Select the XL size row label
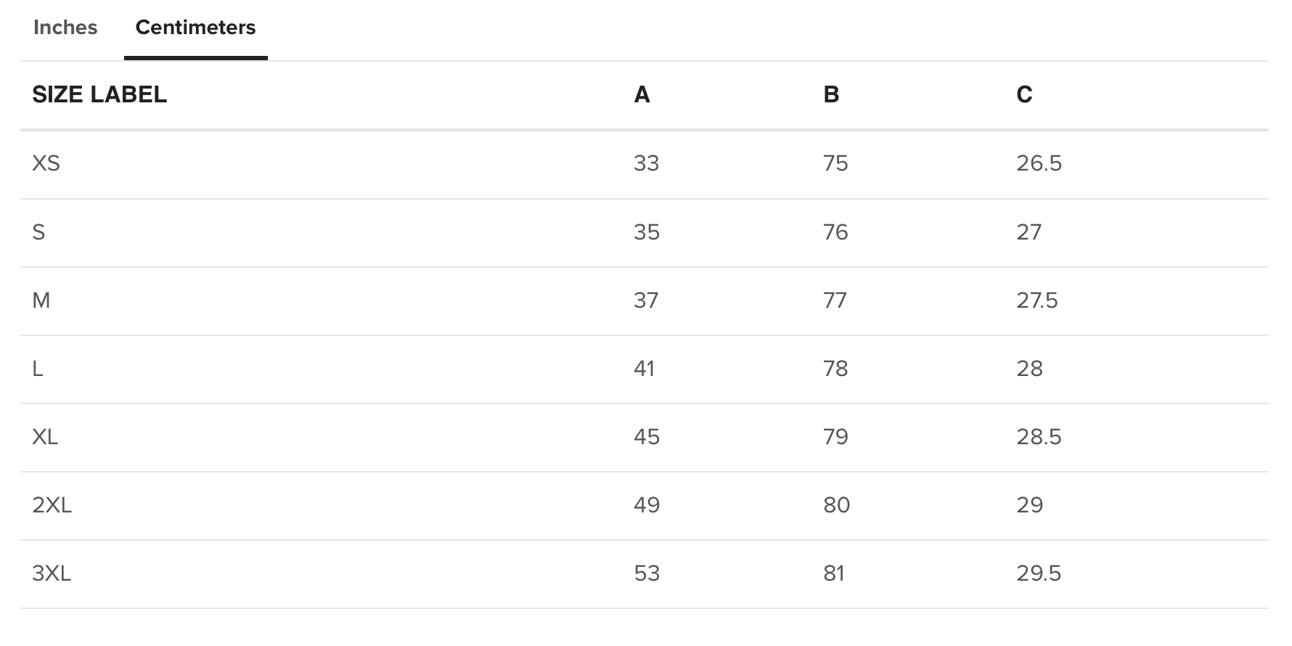Screen dimensions: 1292x646 click(x=45, y=437)
